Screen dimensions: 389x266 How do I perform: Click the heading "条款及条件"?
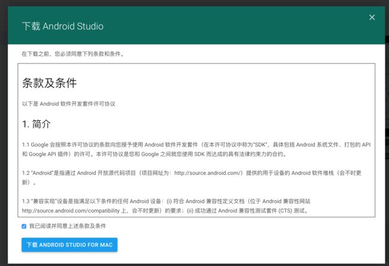coord(49,83)
